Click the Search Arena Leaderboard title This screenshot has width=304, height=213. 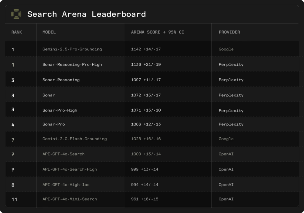pyautogui.click(x=86, y=14)
